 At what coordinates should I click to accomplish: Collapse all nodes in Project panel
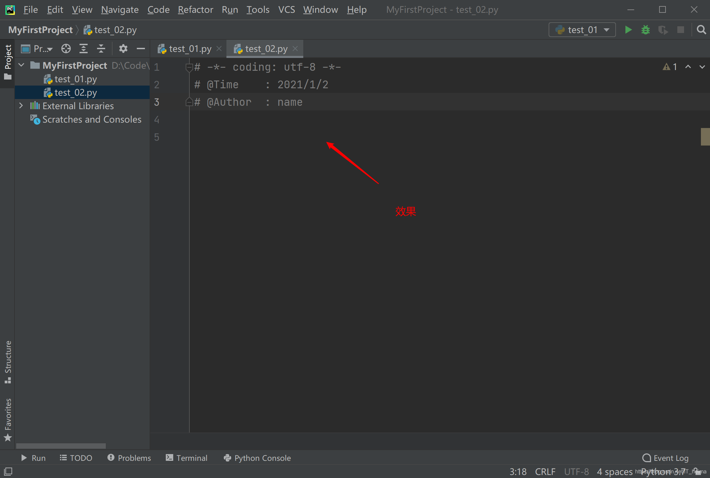tap(101, 49)
